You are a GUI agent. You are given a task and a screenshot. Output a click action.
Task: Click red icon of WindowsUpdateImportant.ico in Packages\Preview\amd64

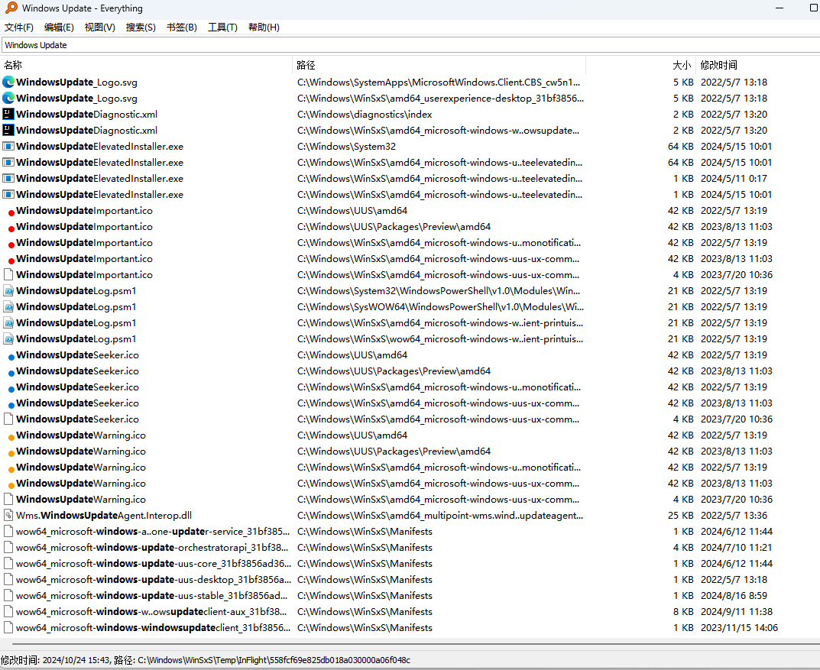11,229
